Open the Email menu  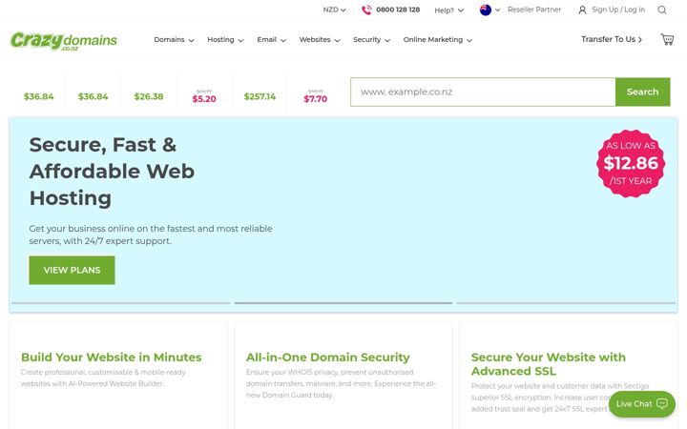pyautogui.click(x=271, y=39)
